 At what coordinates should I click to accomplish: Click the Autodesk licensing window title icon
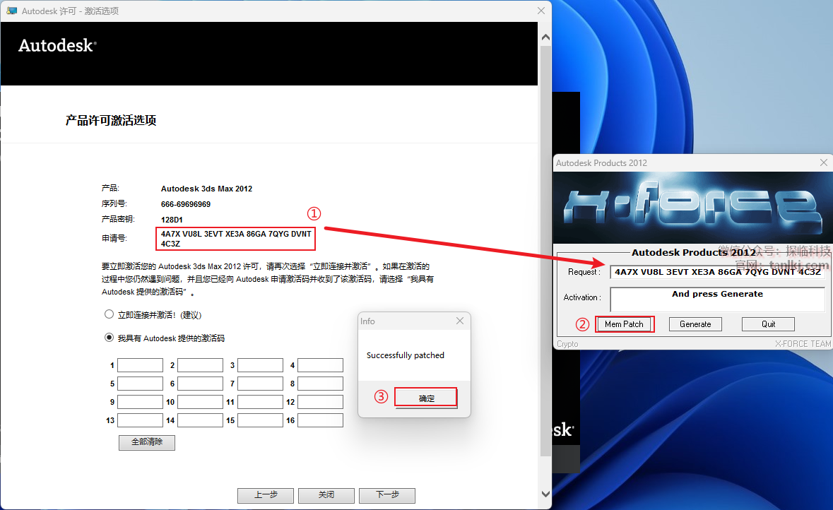pyautogui.click(x=11, y=11)
